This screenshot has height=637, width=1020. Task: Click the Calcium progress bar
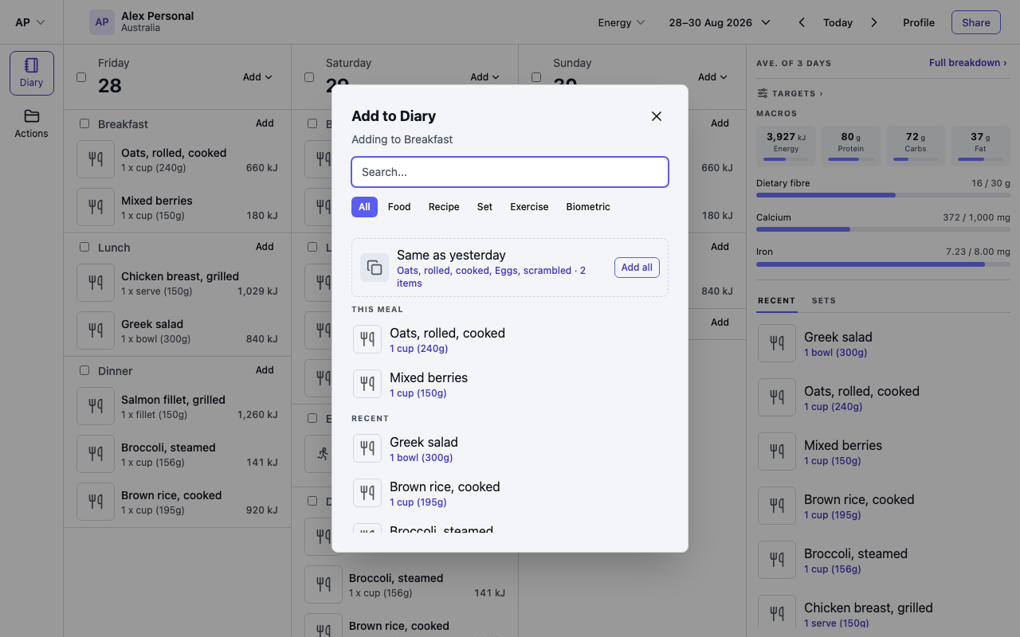click(883, 229)
